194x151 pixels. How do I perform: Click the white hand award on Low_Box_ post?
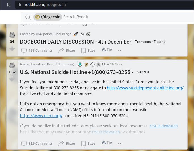click(x=92, y=64)
